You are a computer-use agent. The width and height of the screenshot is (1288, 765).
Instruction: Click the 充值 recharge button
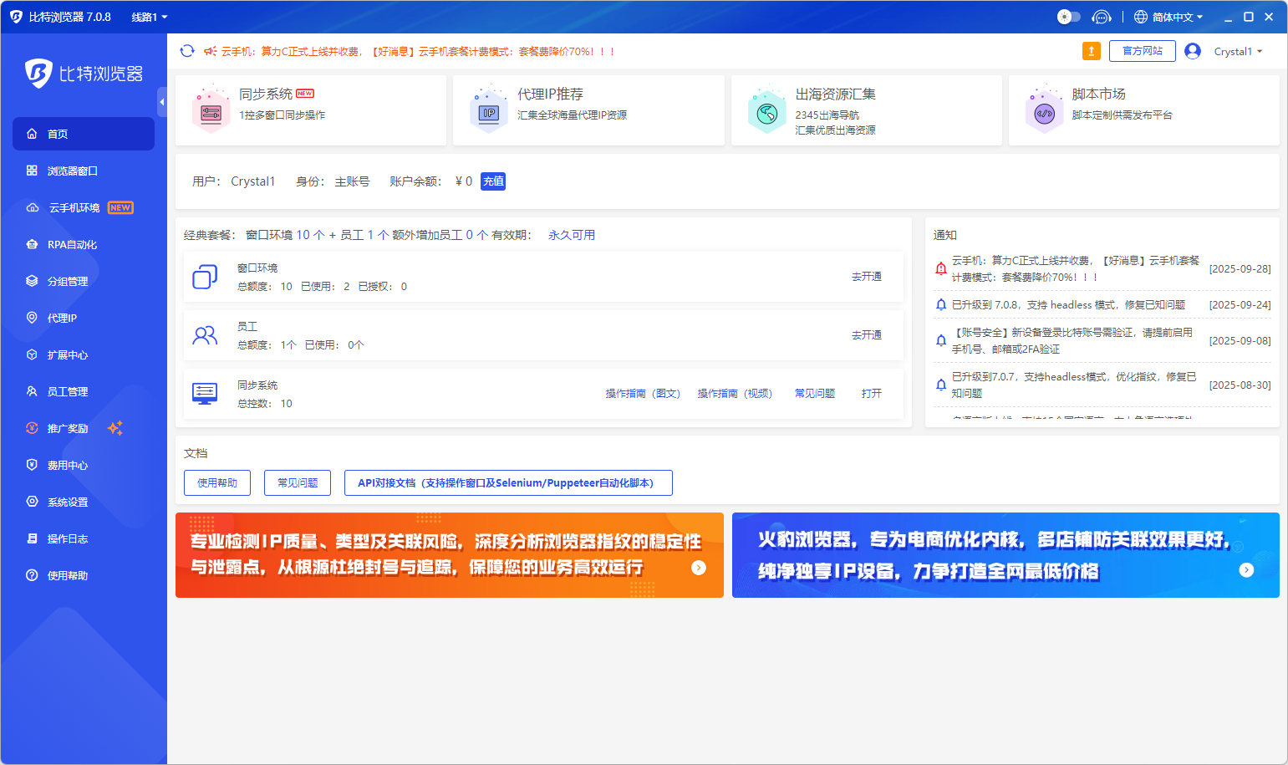pos(493,181)
